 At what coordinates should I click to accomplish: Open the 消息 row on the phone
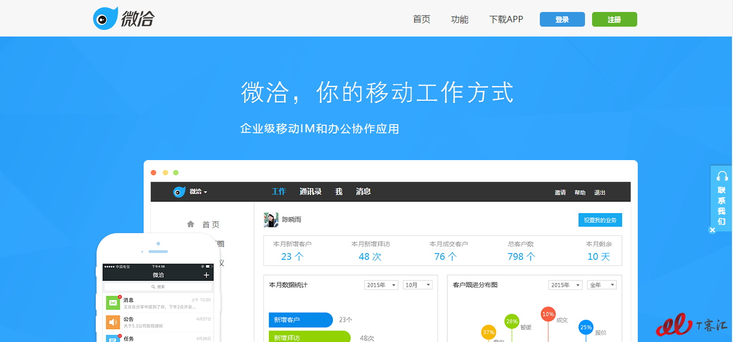[158, 303]
